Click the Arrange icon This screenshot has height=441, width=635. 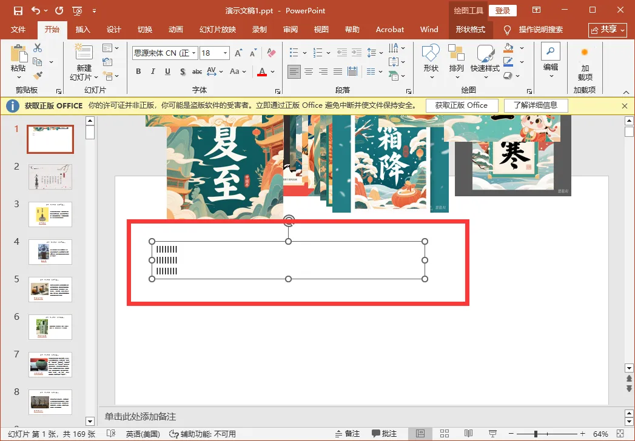(457, 53)
